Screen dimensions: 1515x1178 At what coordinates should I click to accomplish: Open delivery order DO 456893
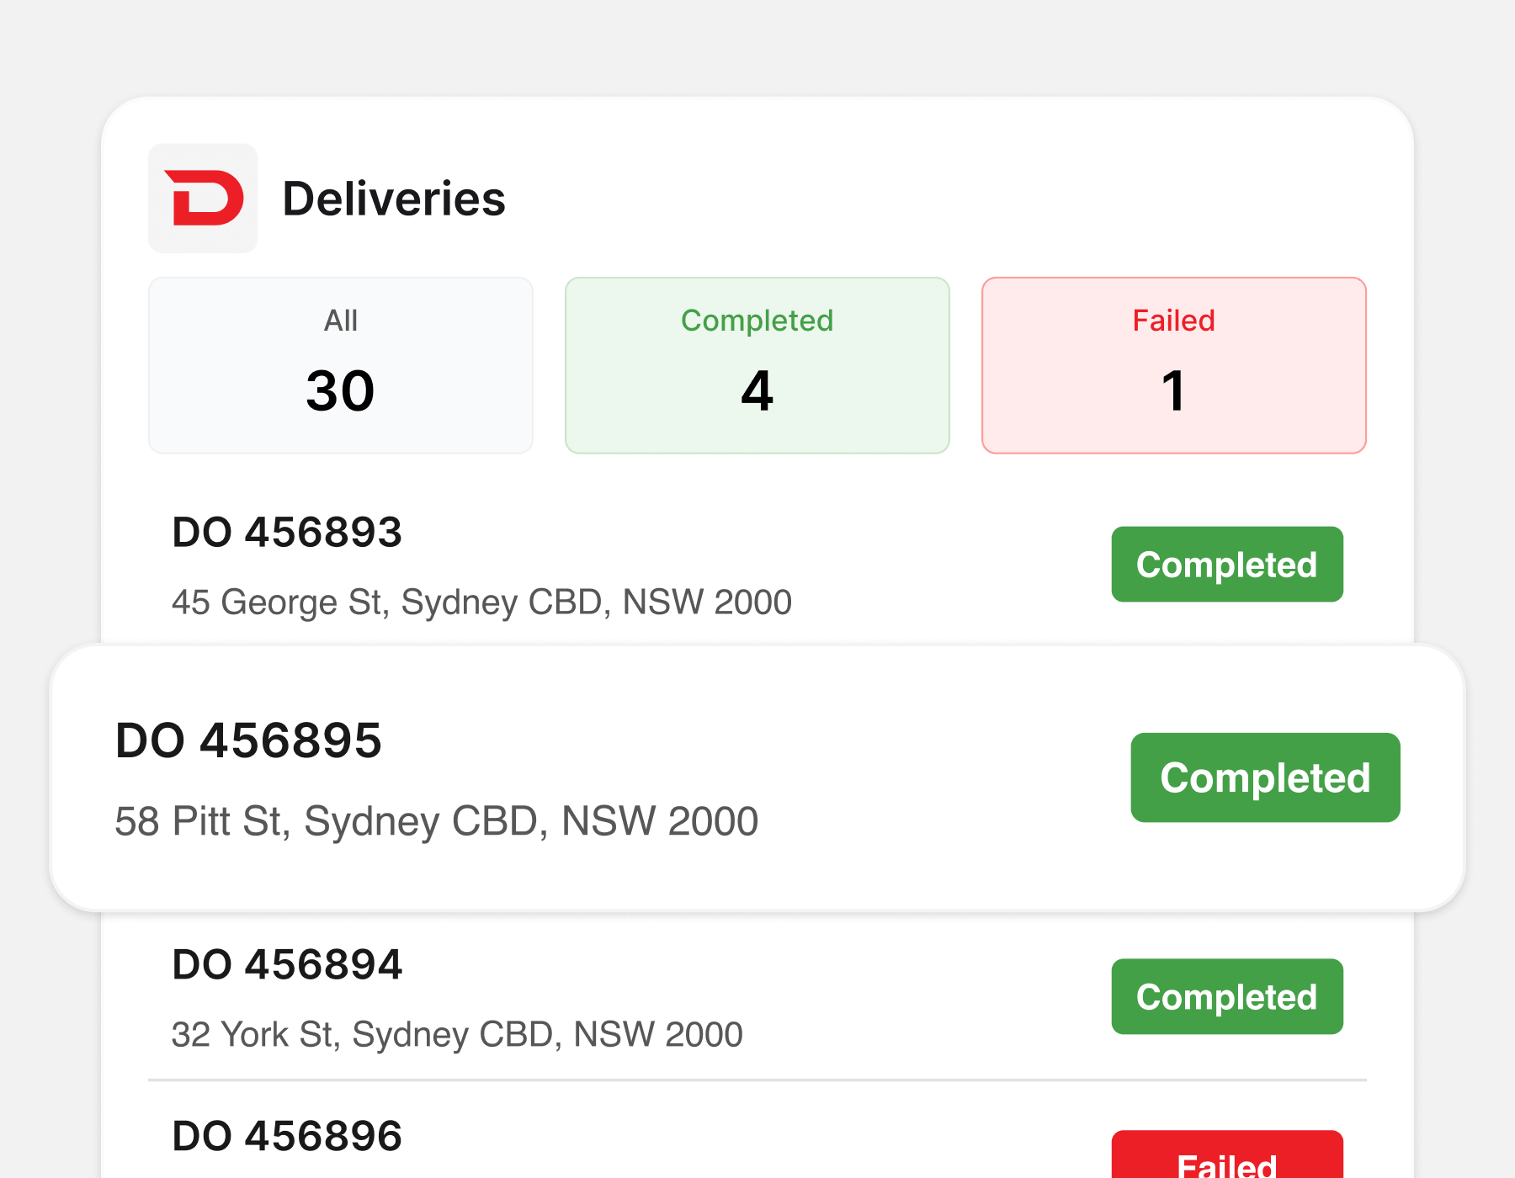pos(287,532)
